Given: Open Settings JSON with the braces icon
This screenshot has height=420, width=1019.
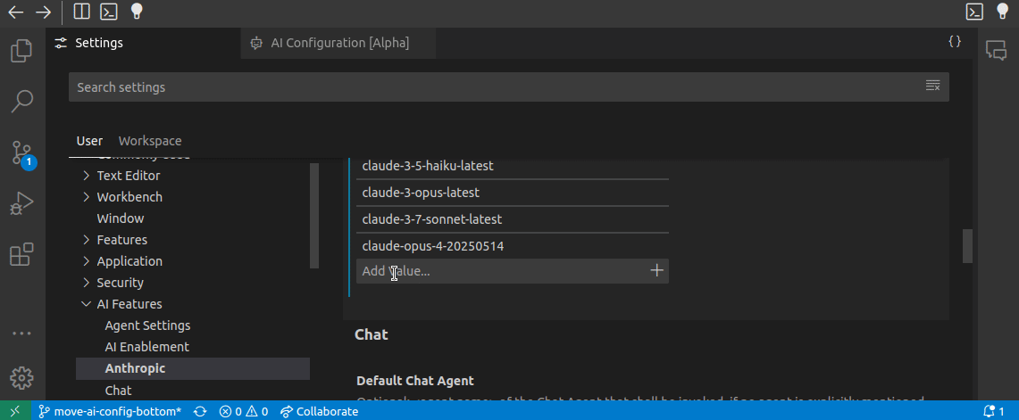Looking at the screenshot, I should [x=955, y=42].
